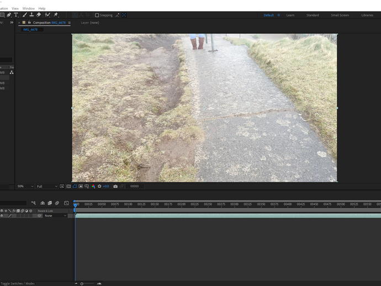Open the Composition panel menu icon

70,23
